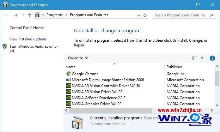Close the Programs and Features window
This screenshot has height=132, width=220.
[212, 5]
